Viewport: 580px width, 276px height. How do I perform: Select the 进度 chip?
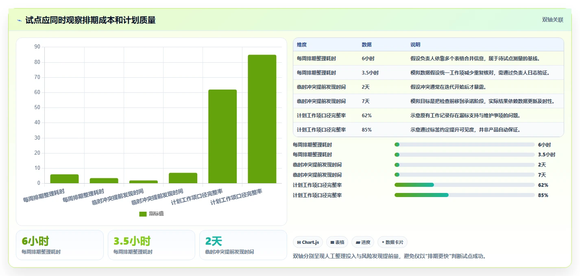tap(363, 242)
